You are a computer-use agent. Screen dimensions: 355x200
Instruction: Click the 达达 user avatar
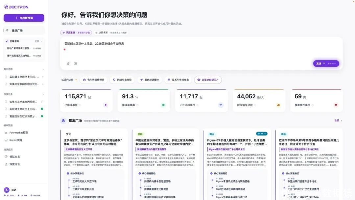7,190
